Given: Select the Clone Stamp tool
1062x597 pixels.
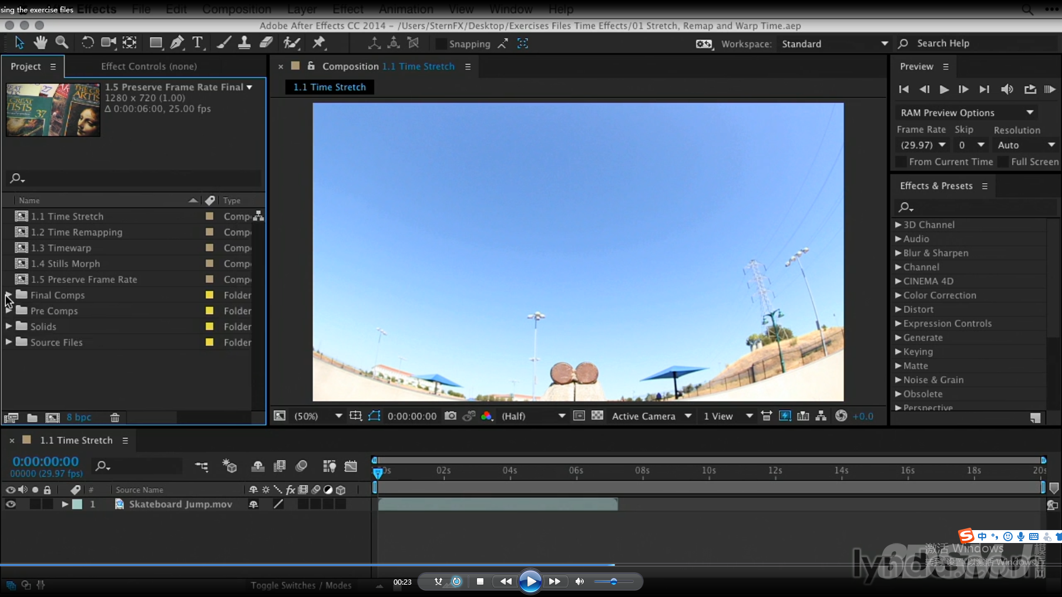Looking at the screenshot, I should tap(244, 42).
